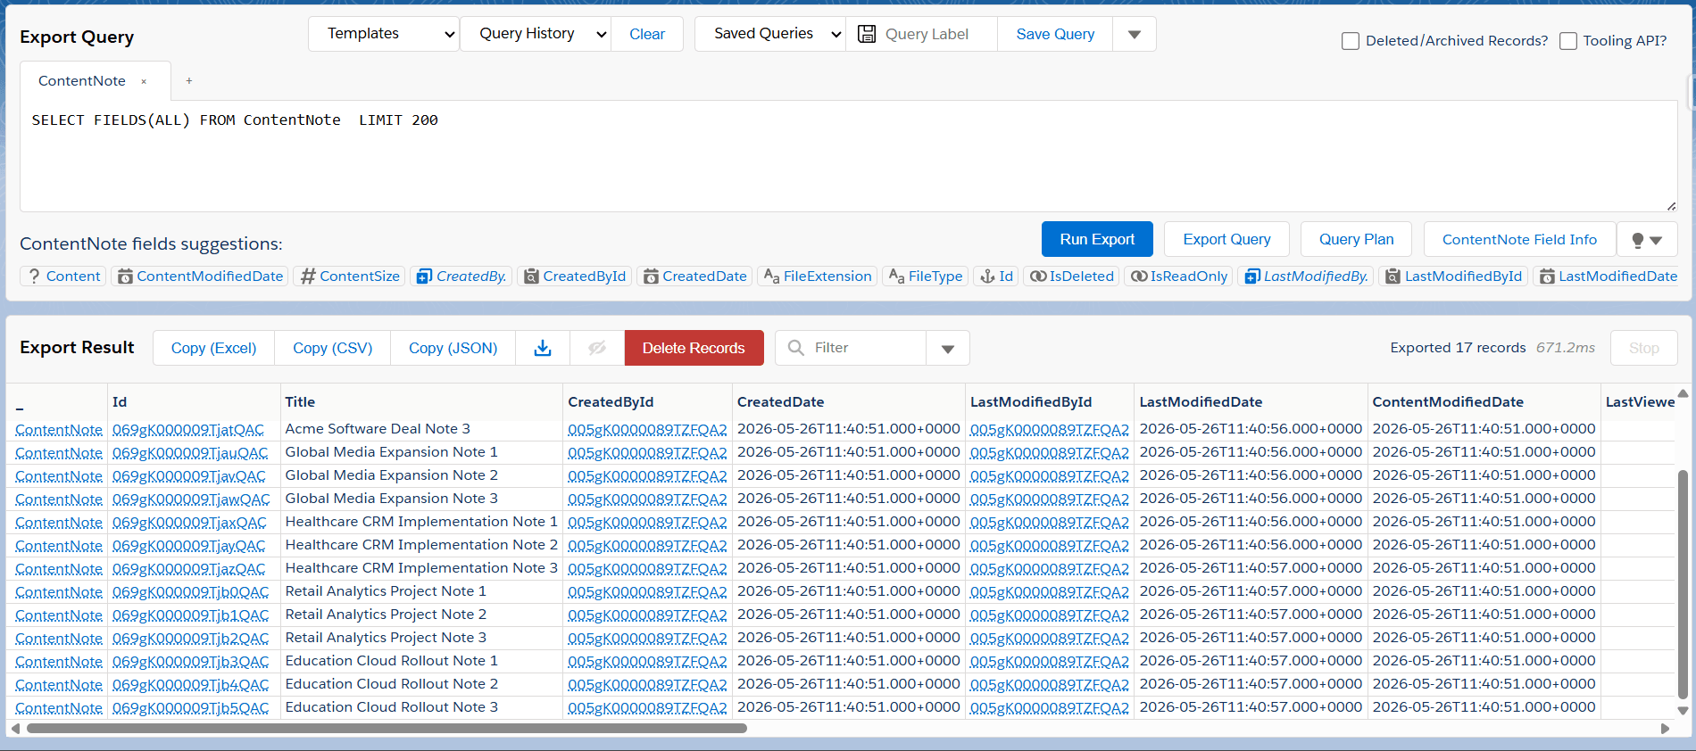Open ContentNote link for Acme Software row
This screenshot has height=751, width=1696.
(59, 430)
